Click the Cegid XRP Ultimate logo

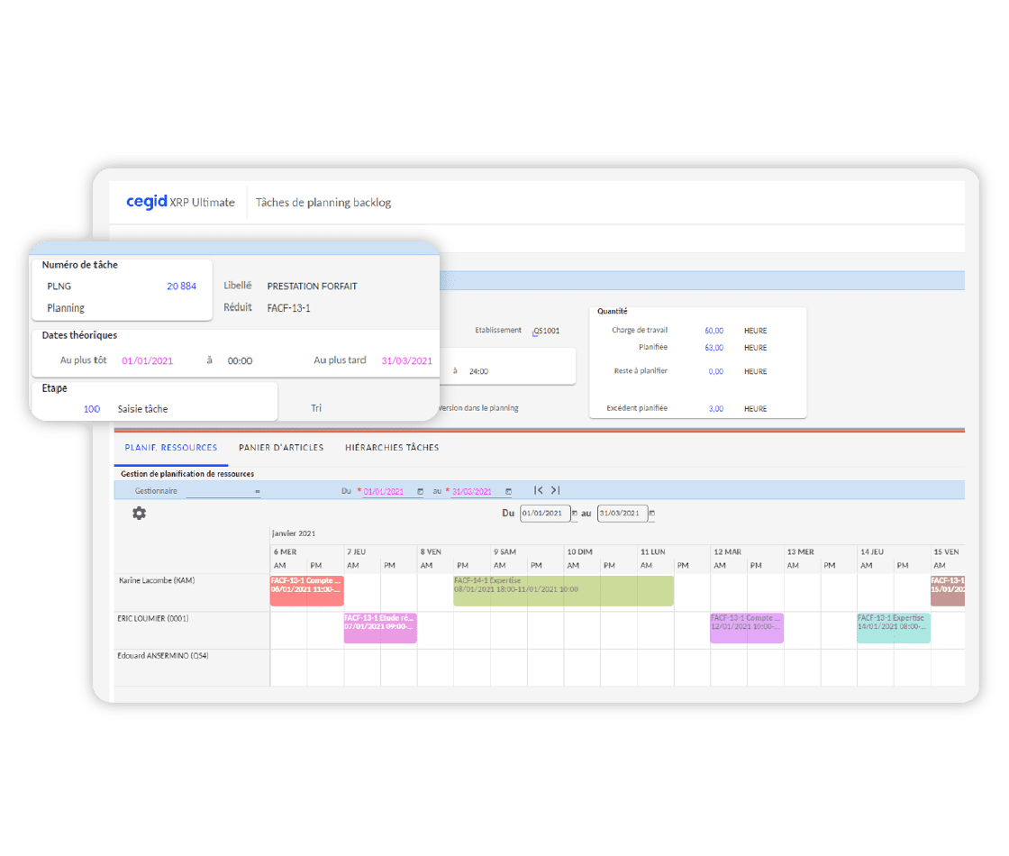click(x=179, y=202)
